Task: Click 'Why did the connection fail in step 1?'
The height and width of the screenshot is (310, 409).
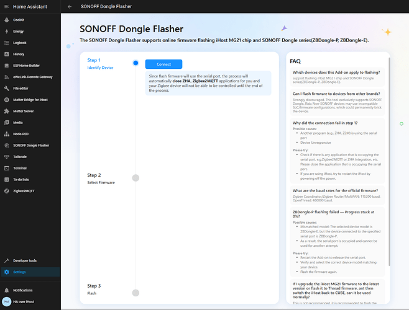Action: tap(325, 123)
